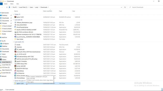Select the SQL2019-SSEI-Expr icon
Viewport: 163px width, 91px height.
[15, 69]
